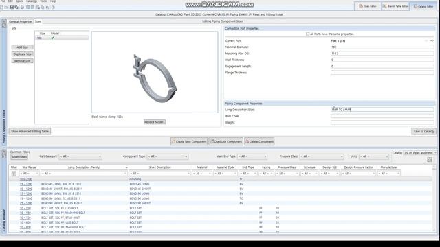440x247 pixels.
Task: Select BOLT SET, 10K, RF, MACHINE BOLT row
Action: [x=220, y=227]
